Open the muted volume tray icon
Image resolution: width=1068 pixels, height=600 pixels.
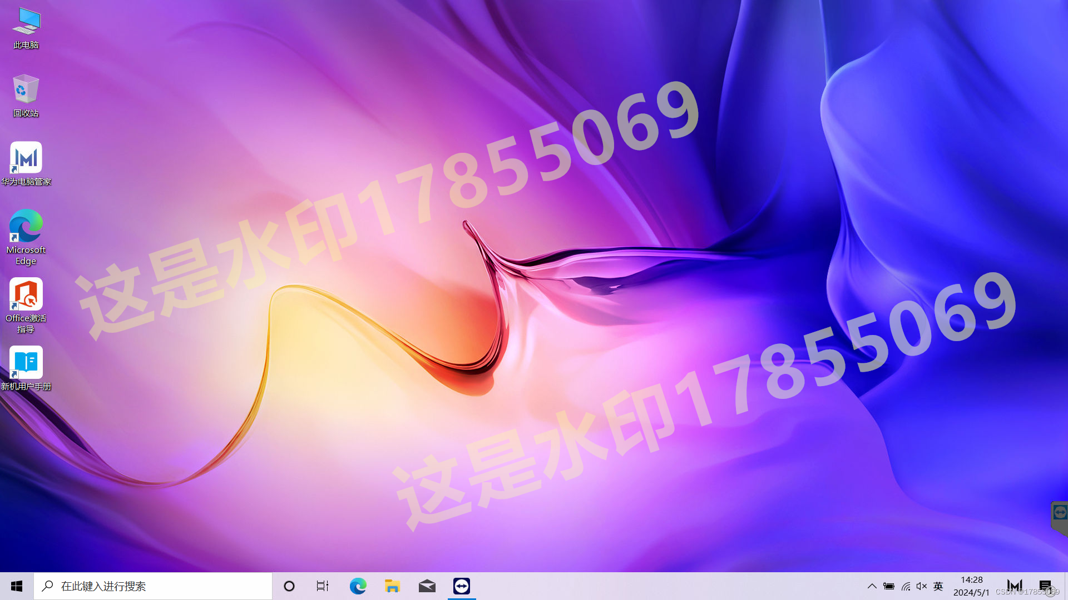point(922,586)
